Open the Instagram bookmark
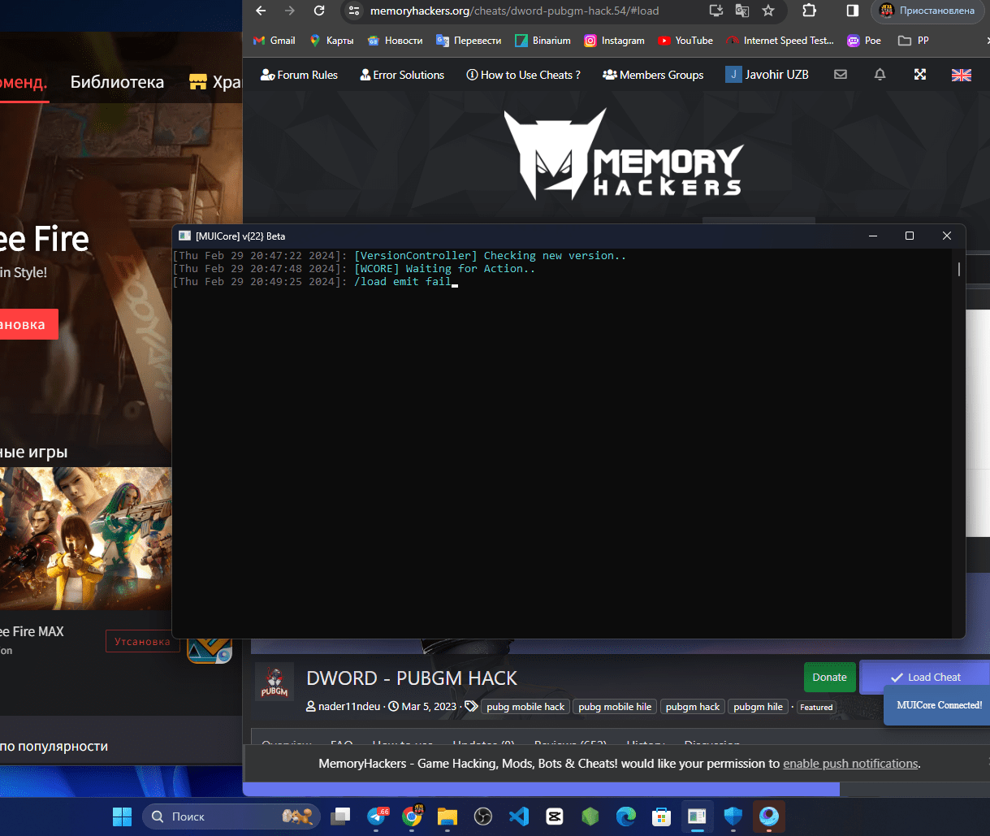The width and height of the screenshot is (990, 836). (x=614, y=41)
